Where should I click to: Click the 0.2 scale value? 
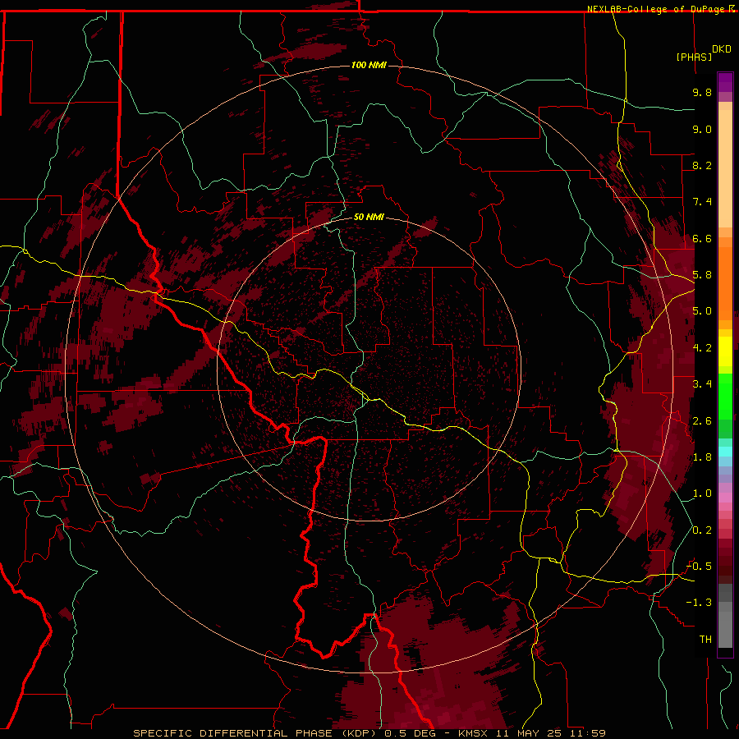pyautogui.click(x=702, y=530)
